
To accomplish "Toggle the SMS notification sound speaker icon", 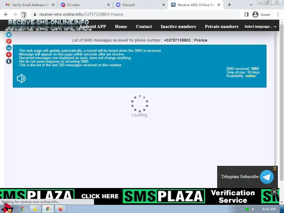I will coord(21,78).
